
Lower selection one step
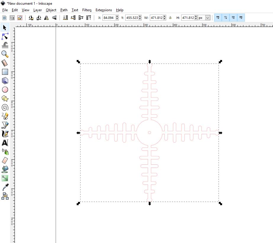73,17
